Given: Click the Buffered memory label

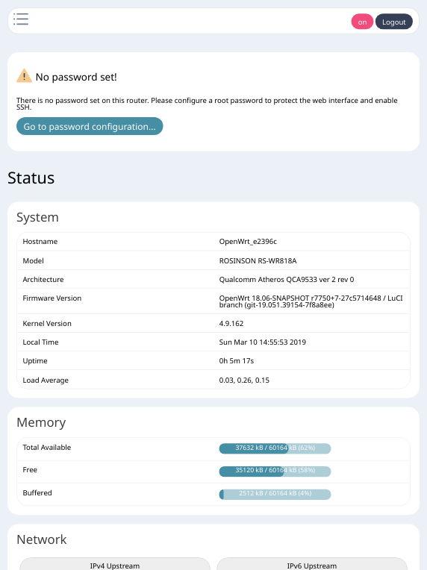Looking at the screenshot, I should tap(37, 492).
